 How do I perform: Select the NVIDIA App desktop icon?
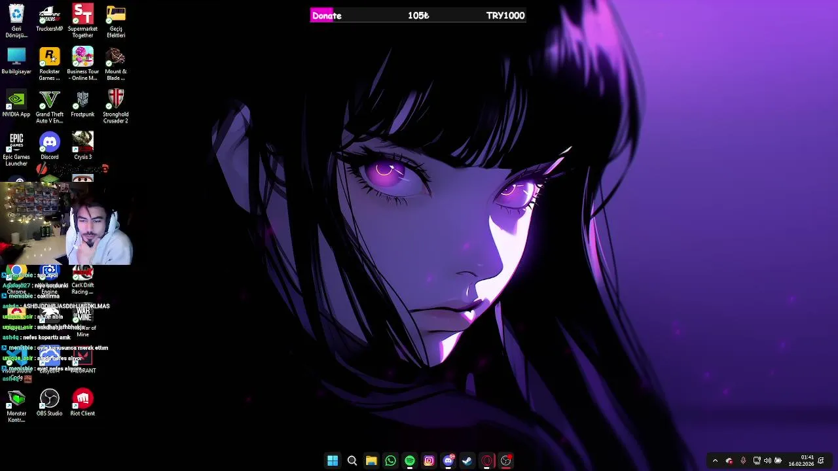point(16,104)
